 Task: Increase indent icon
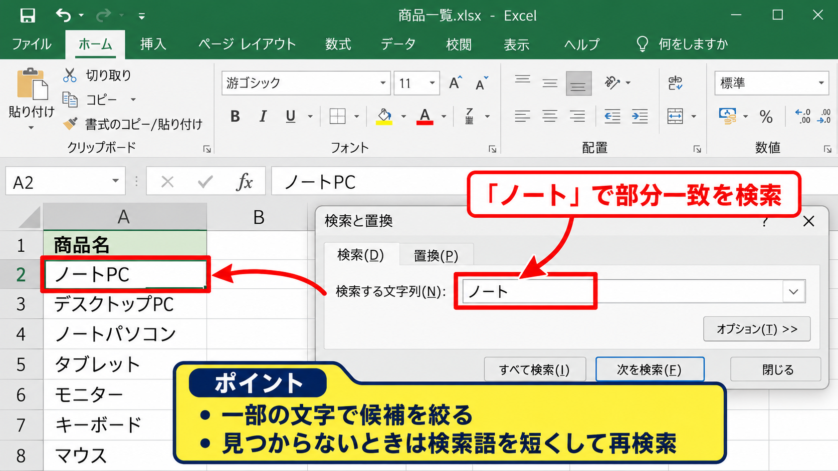click(640, 117)
